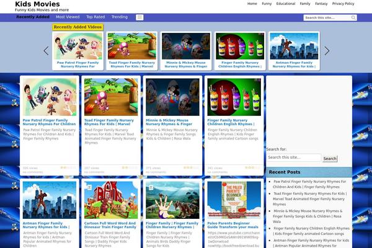Click star rating on Paw Patrol card
The height and width of the screenshot is (248, 372).
68,167
